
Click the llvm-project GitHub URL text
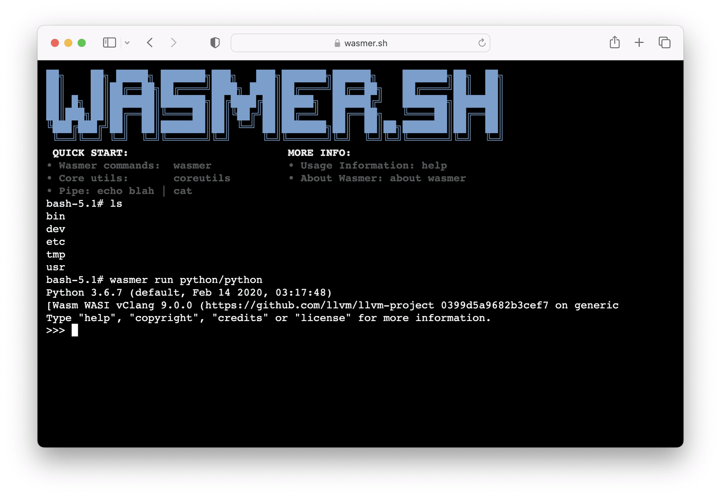[320, 305]
